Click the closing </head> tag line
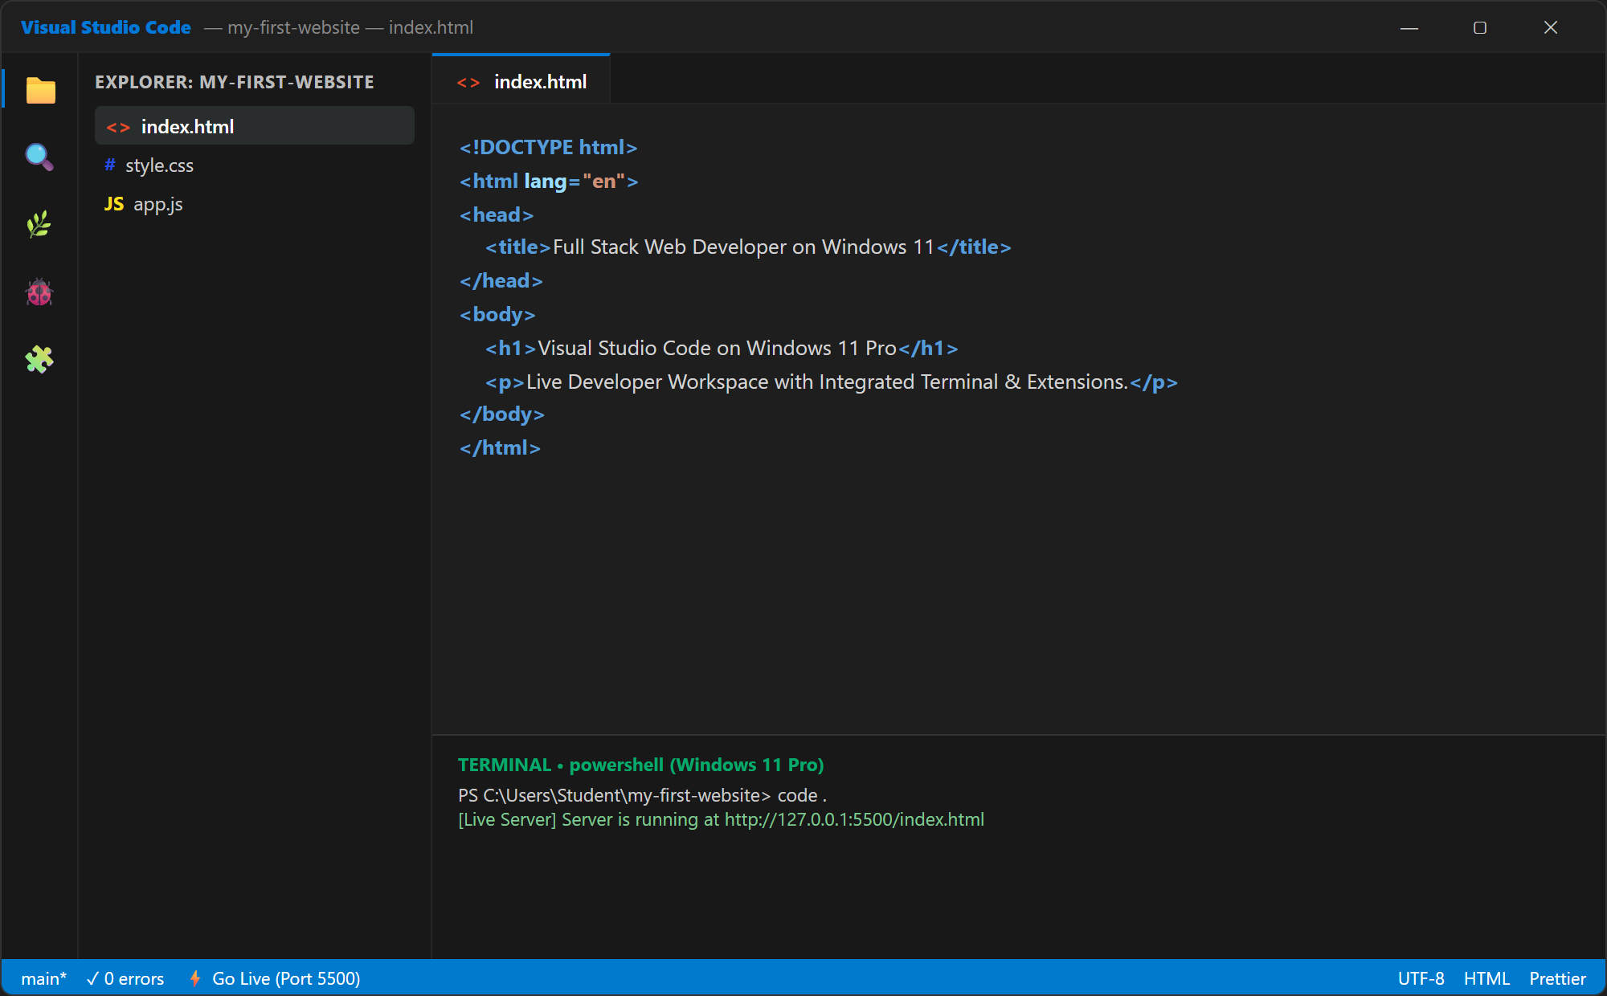1607x996 pixels. pyautogui.click(x=501, y=280)
